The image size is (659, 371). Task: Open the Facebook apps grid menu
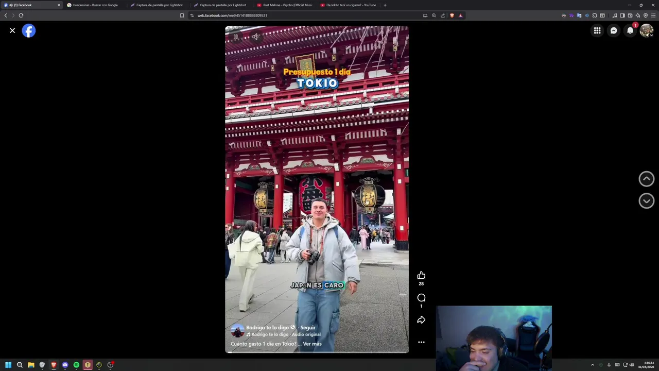point(597,31)
